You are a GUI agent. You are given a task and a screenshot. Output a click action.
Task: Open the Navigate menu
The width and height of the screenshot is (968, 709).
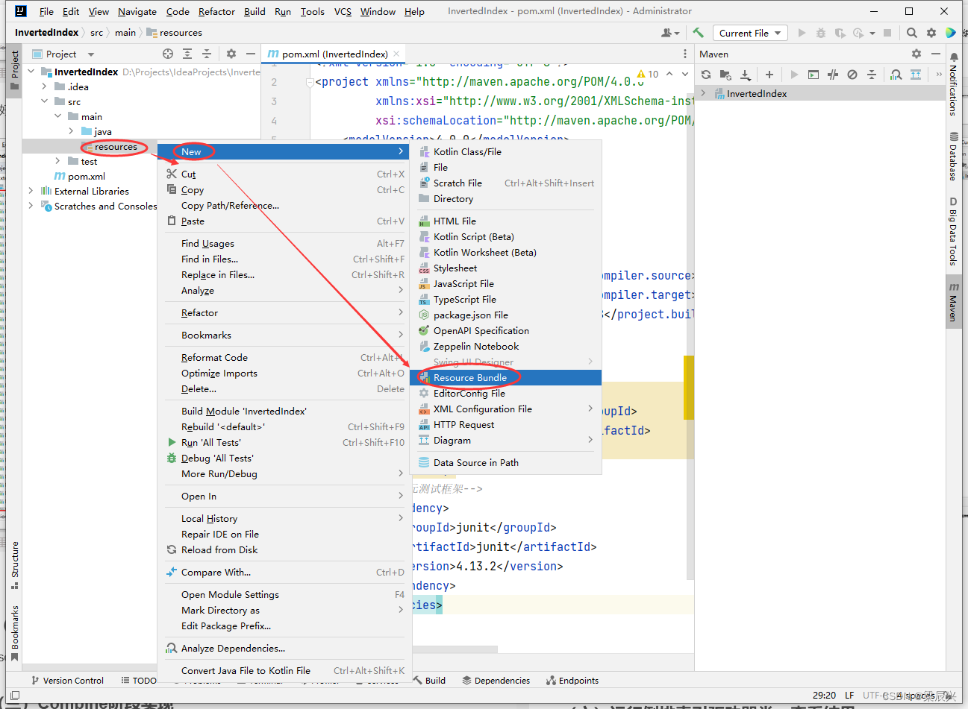point(137,11)
